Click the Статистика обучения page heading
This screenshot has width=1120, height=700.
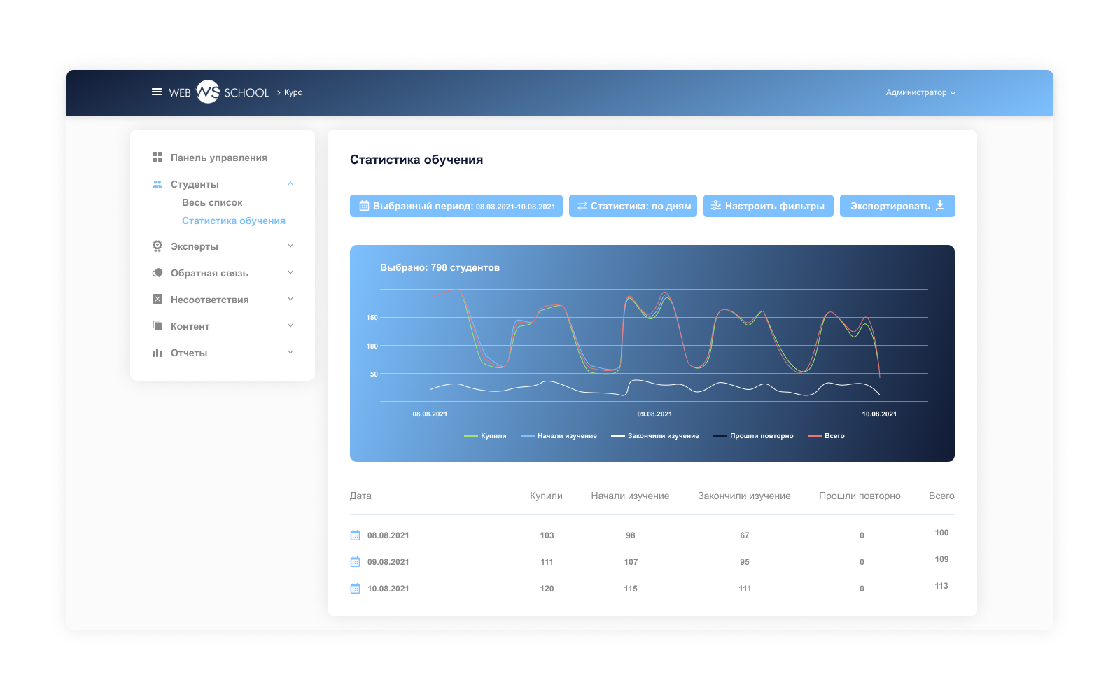click(x=416, y=160)
